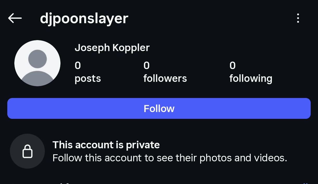Image resolution: width=318 pixels, height=184 pixels.
Task: Tap the 0 above followers
Action: pyautogui.click(x=146, y=66)
